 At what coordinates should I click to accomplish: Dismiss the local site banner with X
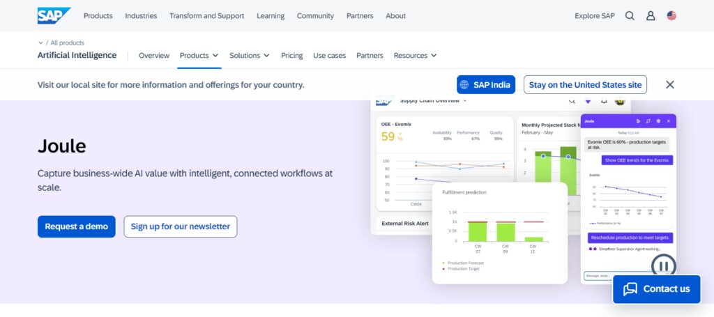pyautogui.click(x=670, y=84)
